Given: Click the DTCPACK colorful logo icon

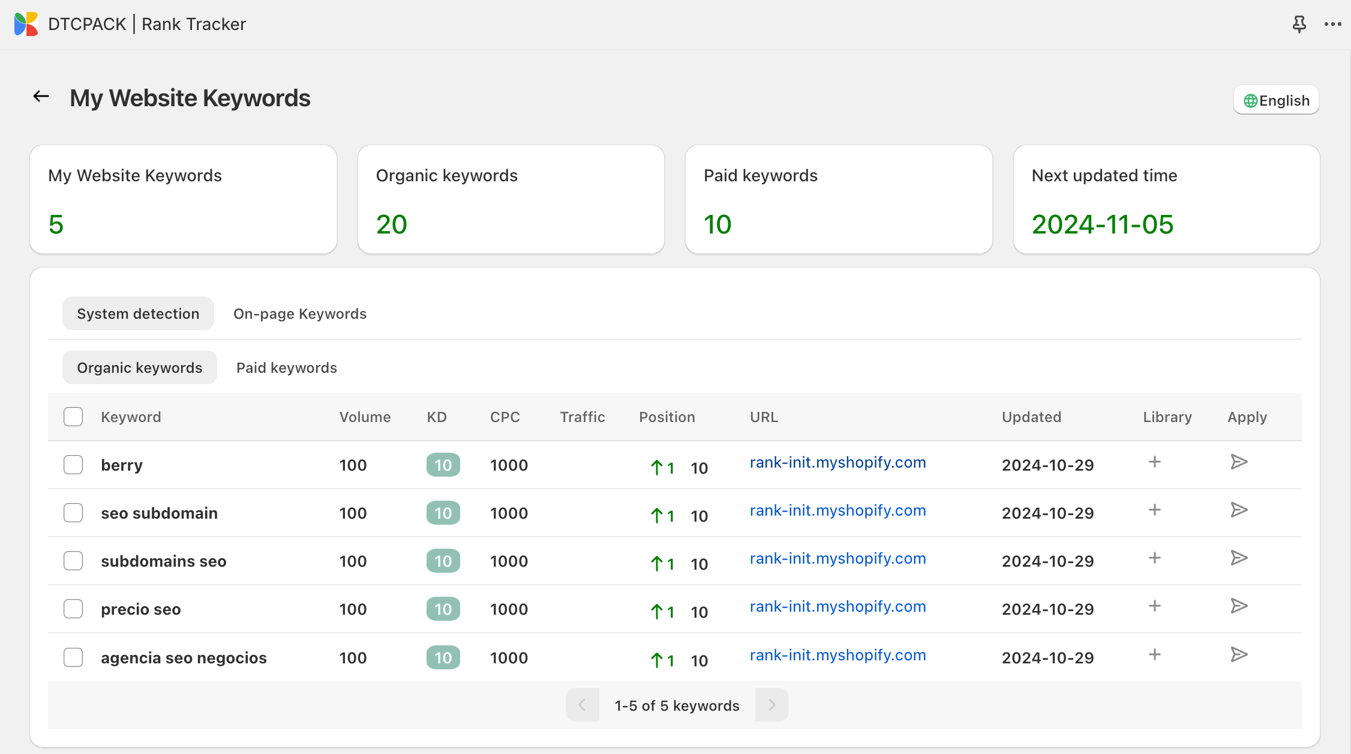Looking at the screenshot, I should point(26,24).
